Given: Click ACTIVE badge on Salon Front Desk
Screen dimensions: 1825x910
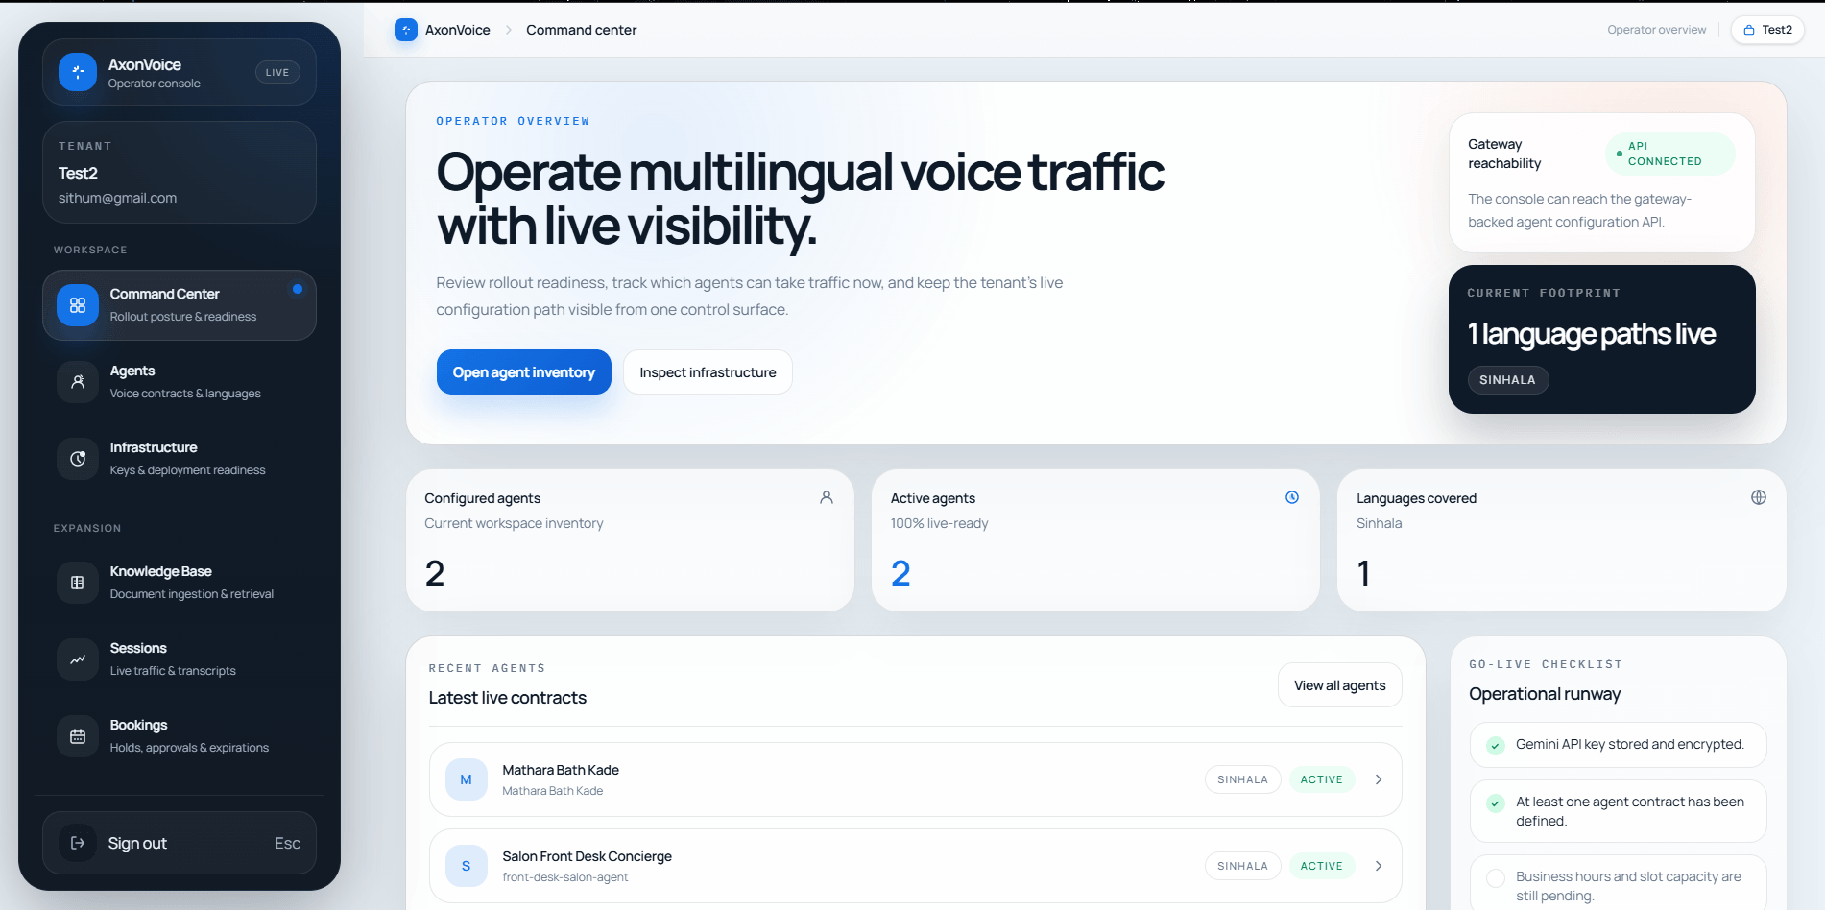Looking at the screenshot, I should click(1321, 866).
